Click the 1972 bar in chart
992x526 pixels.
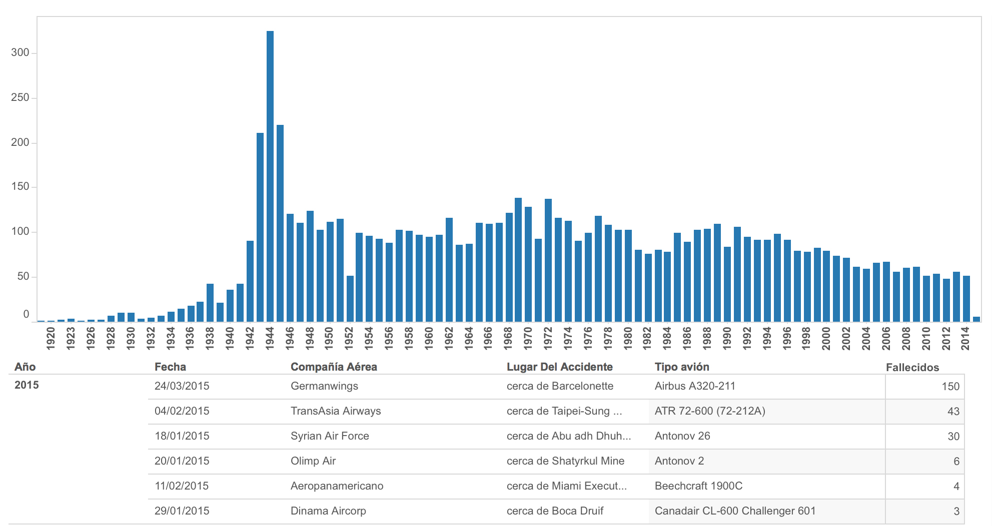tap(548, 260)
